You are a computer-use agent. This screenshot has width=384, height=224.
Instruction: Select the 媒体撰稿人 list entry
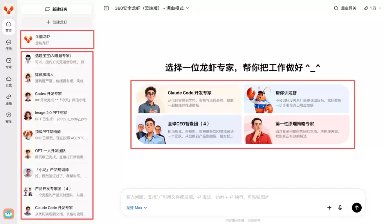tap(57, 77)
